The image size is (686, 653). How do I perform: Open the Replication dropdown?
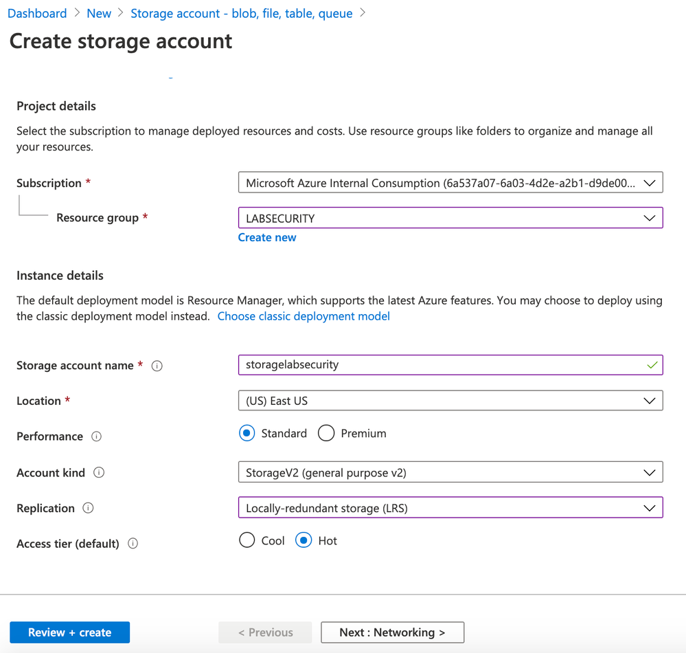(x=450, y=508)
